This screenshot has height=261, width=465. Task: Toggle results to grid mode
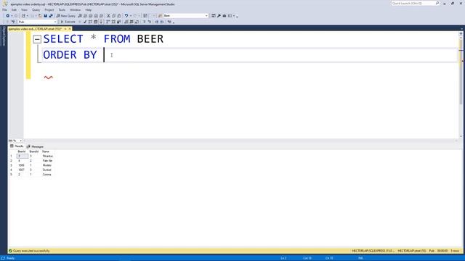(132, 22)
